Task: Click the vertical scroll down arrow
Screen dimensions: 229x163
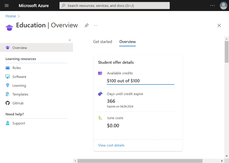Action: (x=227, y=156)
